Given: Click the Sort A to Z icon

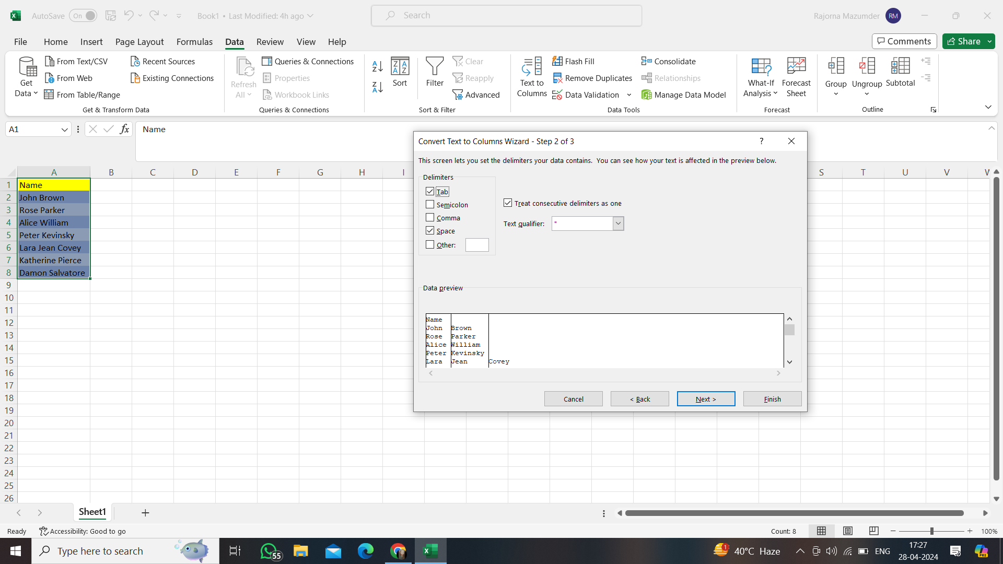Looking at the screenshot, I should point(378,66).
